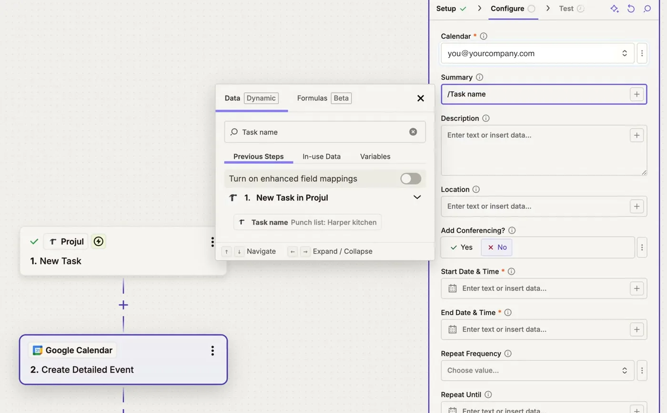Click lightning bolt icon on Projul step
The width and height of the screenshot is (667, 413).
98,242
